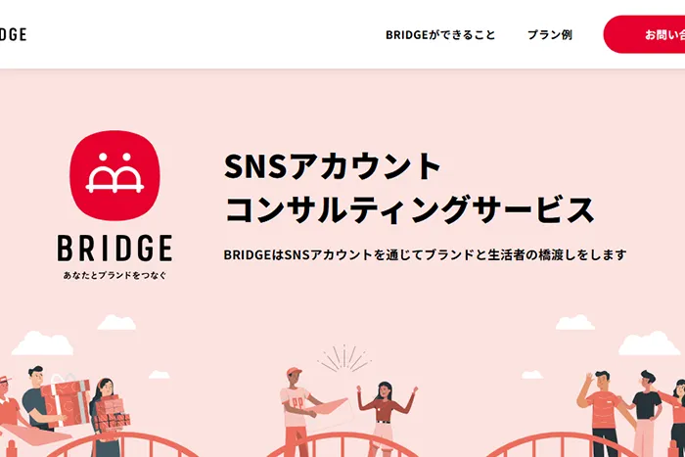
Task: Click the man in red cap illustration
Action: [297, 411]
